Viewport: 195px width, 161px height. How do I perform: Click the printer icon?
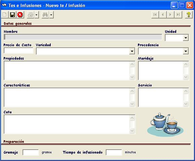click(x=31, y=15)
